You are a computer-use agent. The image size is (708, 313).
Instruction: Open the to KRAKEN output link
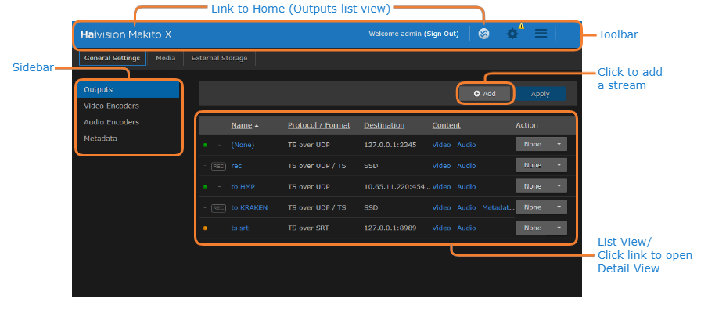point(250,208)
